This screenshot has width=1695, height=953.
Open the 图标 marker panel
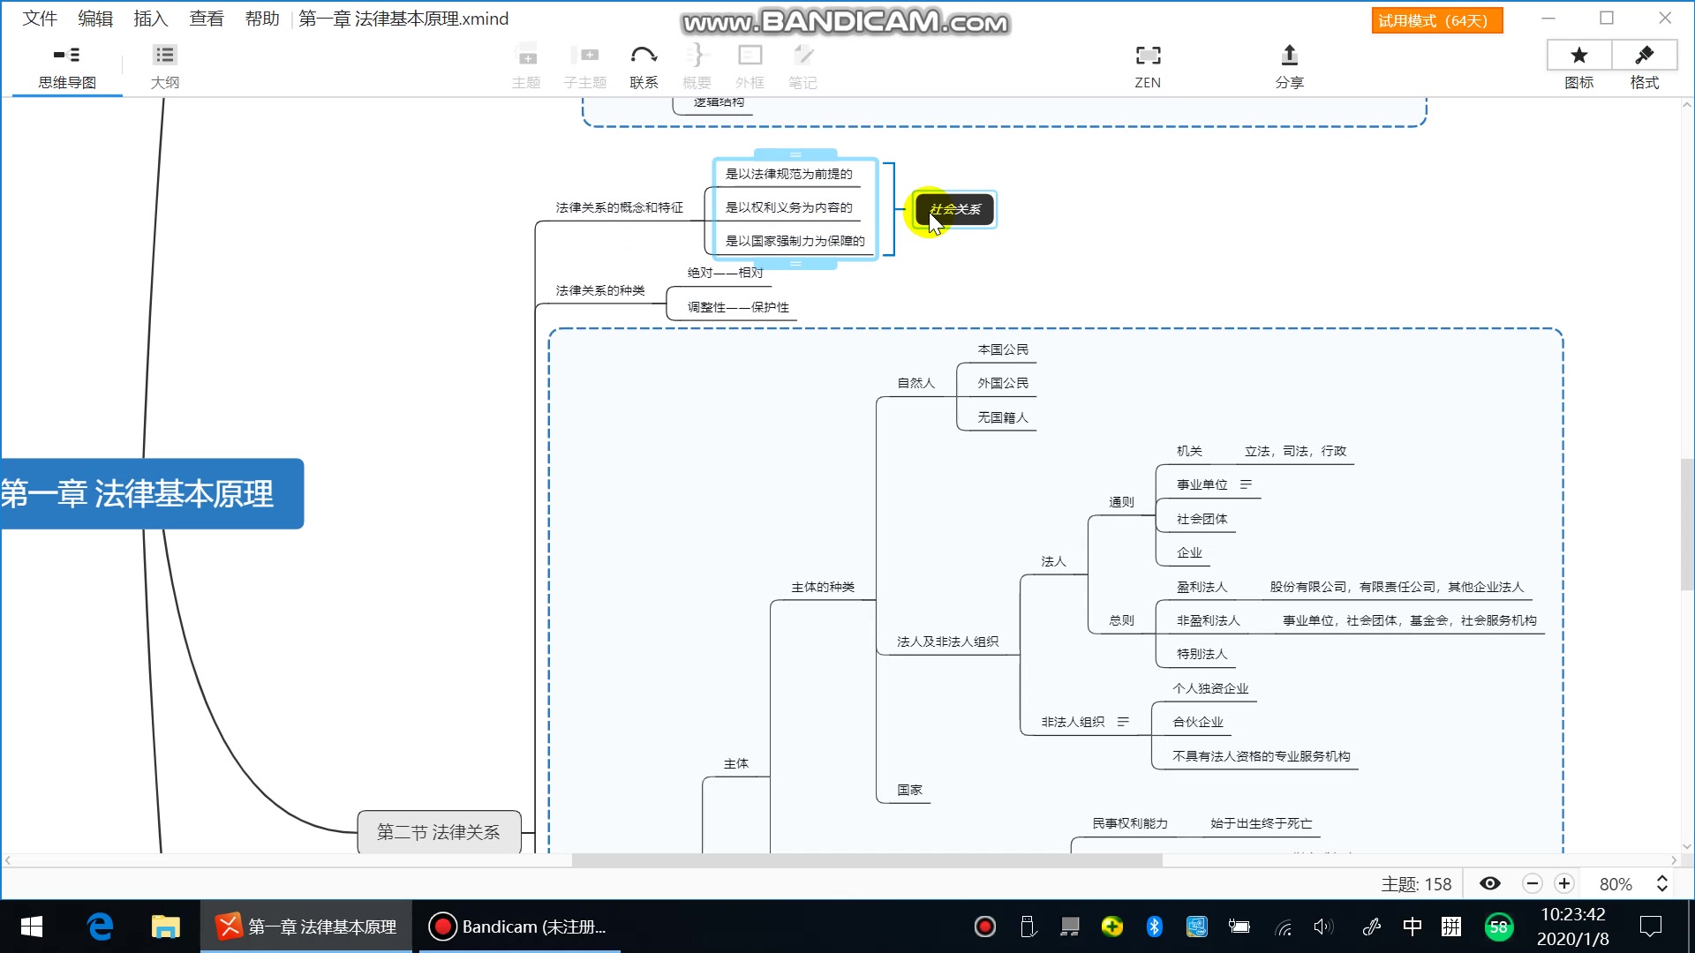(x=1578, y=56)
